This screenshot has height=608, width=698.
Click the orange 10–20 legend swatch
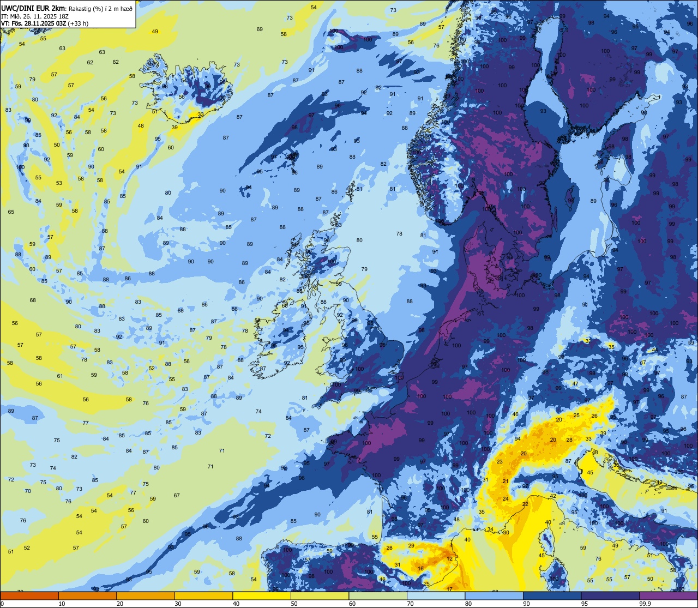click(x=87, y=595)
